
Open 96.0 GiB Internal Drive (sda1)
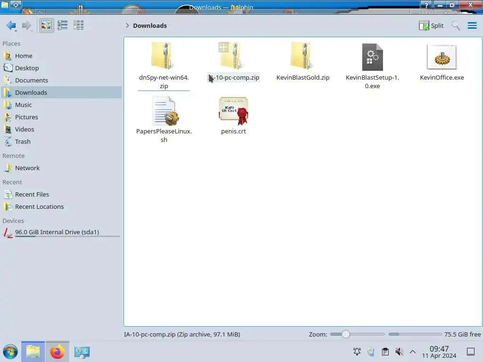point(61,232)
